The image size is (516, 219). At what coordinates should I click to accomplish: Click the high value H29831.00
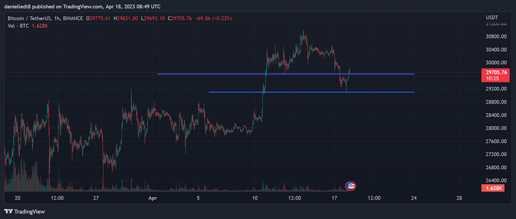point(127,19)
